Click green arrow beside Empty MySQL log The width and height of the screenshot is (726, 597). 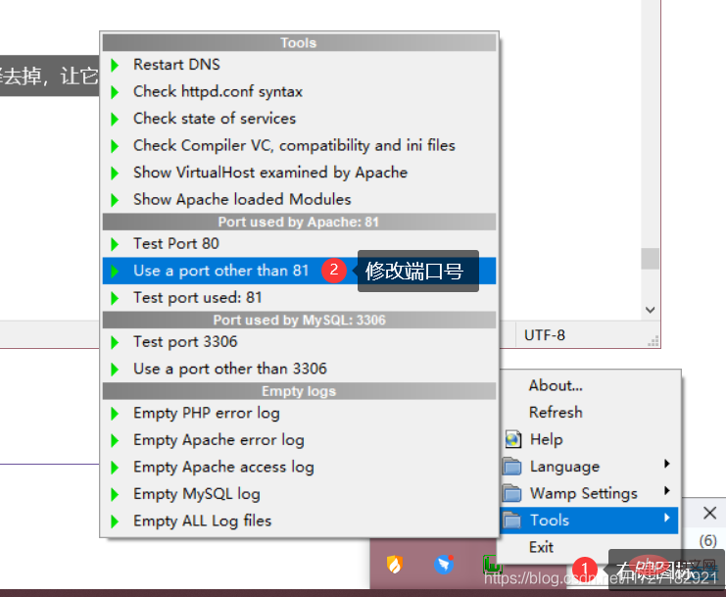(x=115, y=494)
